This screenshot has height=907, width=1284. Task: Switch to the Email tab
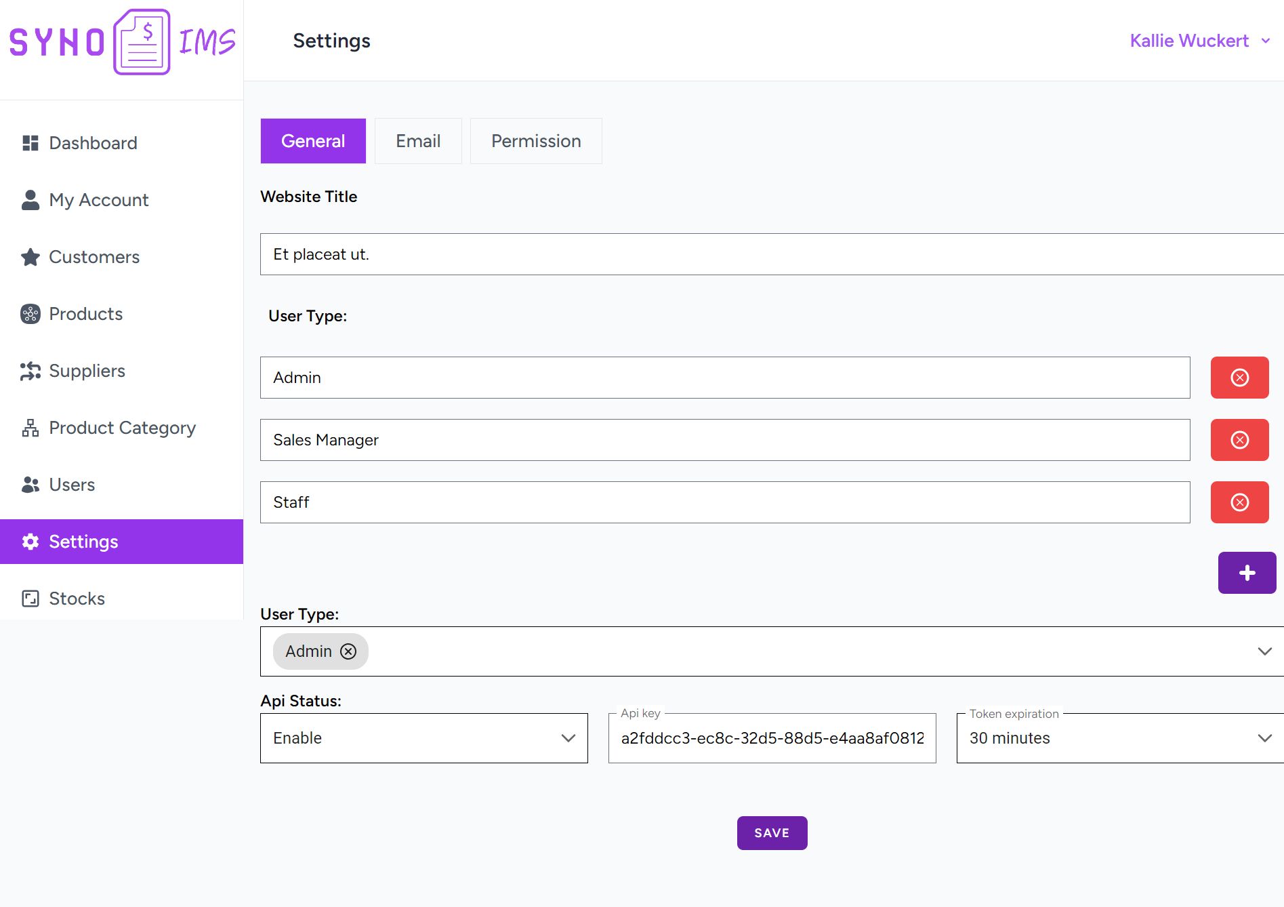pos(418,141)
